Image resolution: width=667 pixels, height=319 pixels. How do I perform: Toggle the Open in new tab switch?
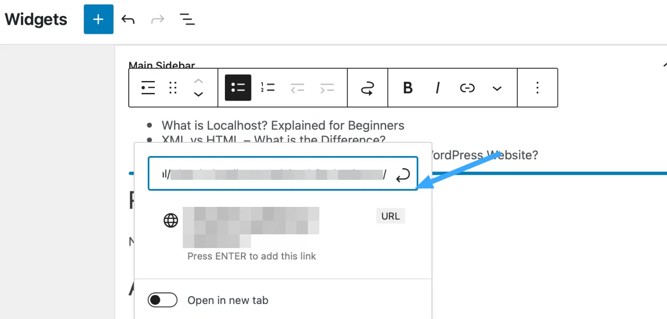point(163,300)
